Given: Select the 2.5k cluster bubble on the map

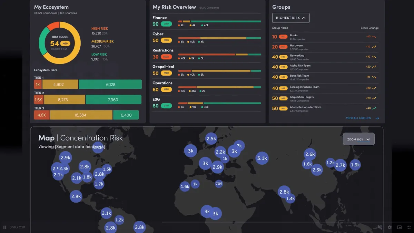Looking at the screenshot, I should point(211,139).
